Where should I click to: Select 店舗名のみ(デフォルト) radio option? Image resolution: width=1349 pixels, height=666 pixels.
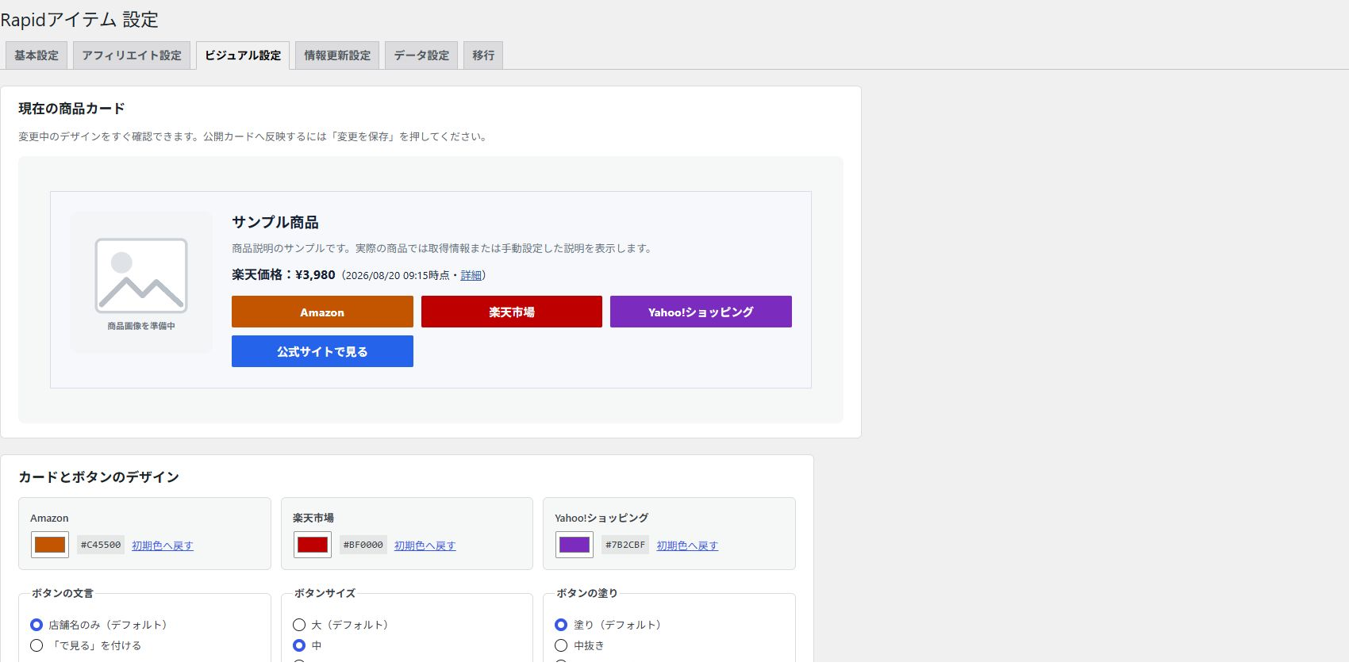(x=37, y=625)
